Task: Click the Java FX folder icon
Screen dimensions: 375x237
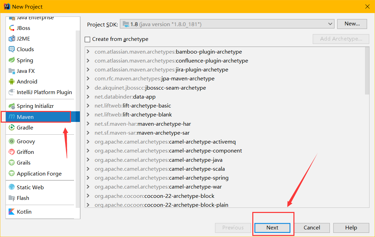Action: click(x=11, y=71)
